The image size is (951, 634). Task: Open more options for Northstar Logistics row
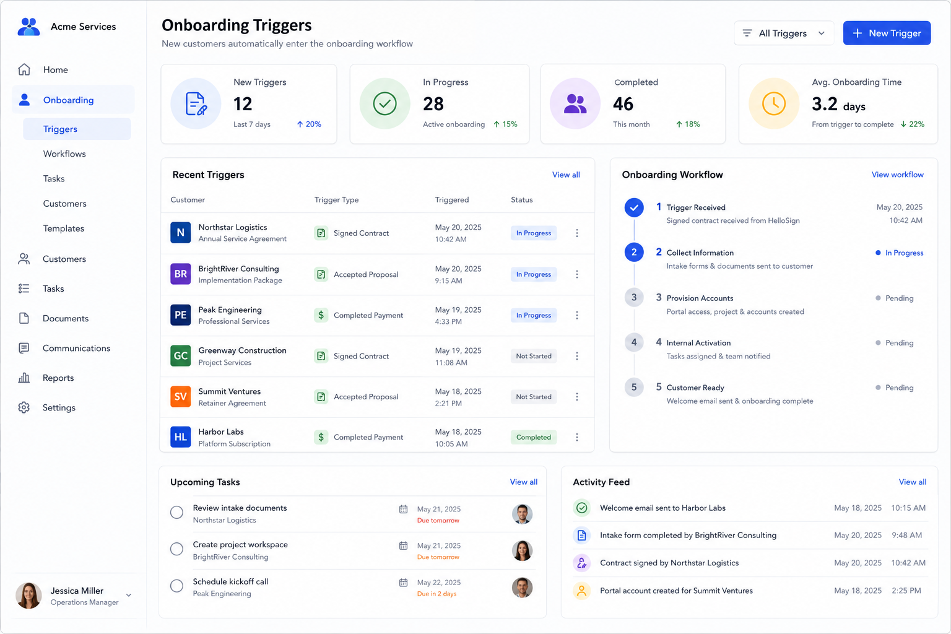(577, 233)
